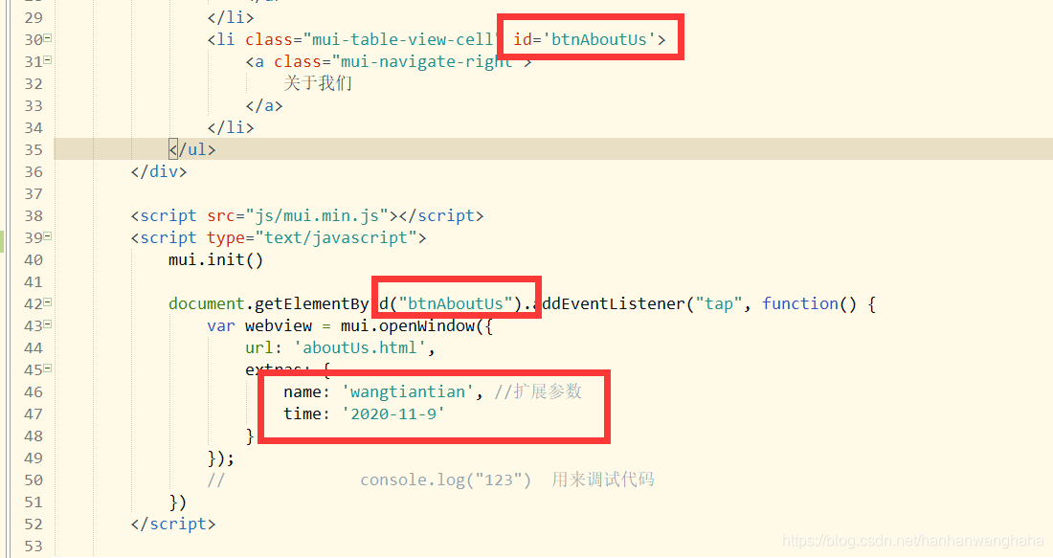
Task: Click the function keyword on line 42
Action: (x=800, y=303)
